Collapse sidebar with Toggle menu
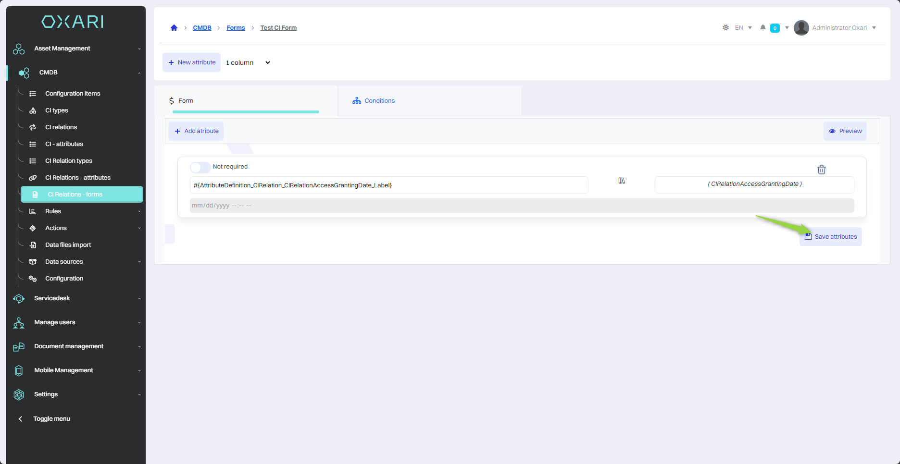Viewport: 900px width, 464px height. (51, 419)
